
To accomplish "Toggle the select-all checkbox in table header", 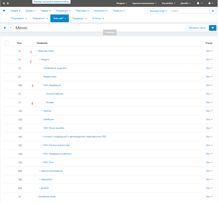I will (x=7, y=43).
